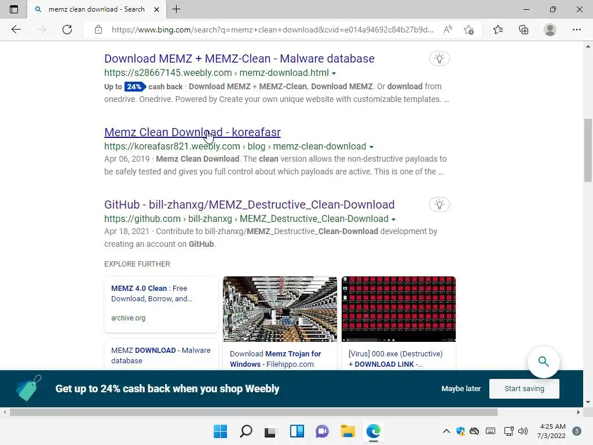This screenshot has width=593, height=445.
Task: Click the Read aloud icon in address bar
Action: click(x=448, y=30)
